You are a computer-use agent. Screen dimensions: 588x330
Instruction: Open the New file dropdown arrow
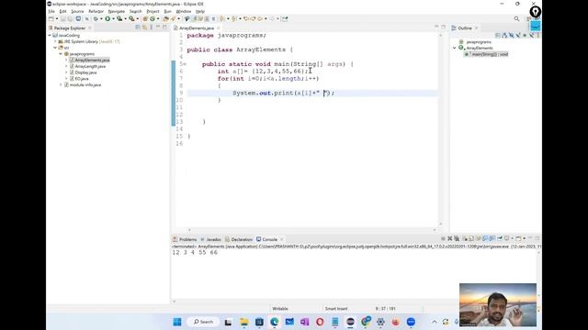coord(57,18)
